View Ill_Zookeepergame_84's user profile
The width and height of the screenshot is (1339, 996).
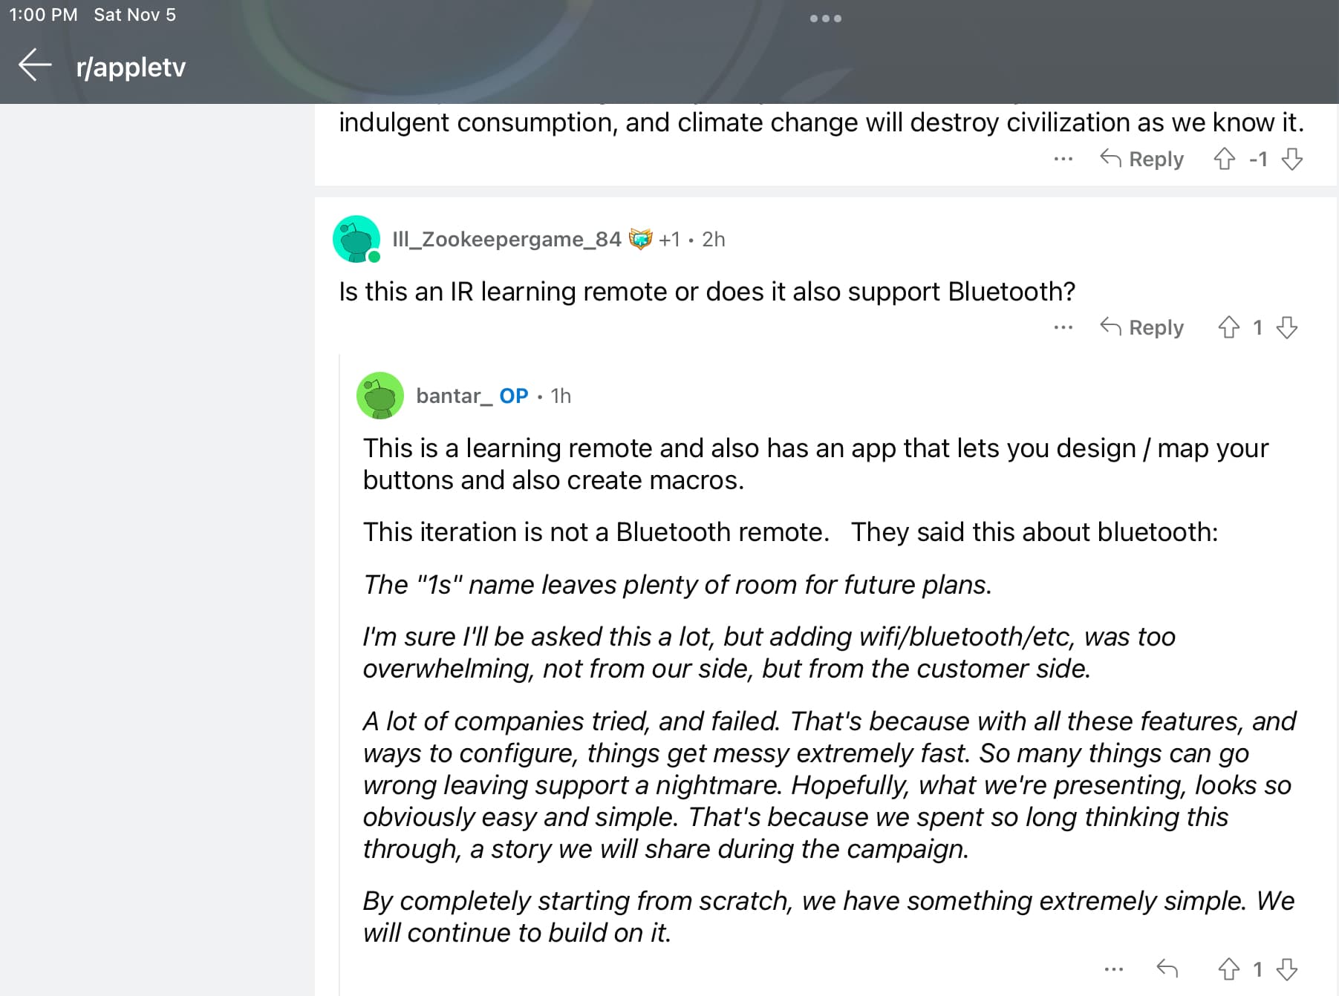click(x=506, y=239)
